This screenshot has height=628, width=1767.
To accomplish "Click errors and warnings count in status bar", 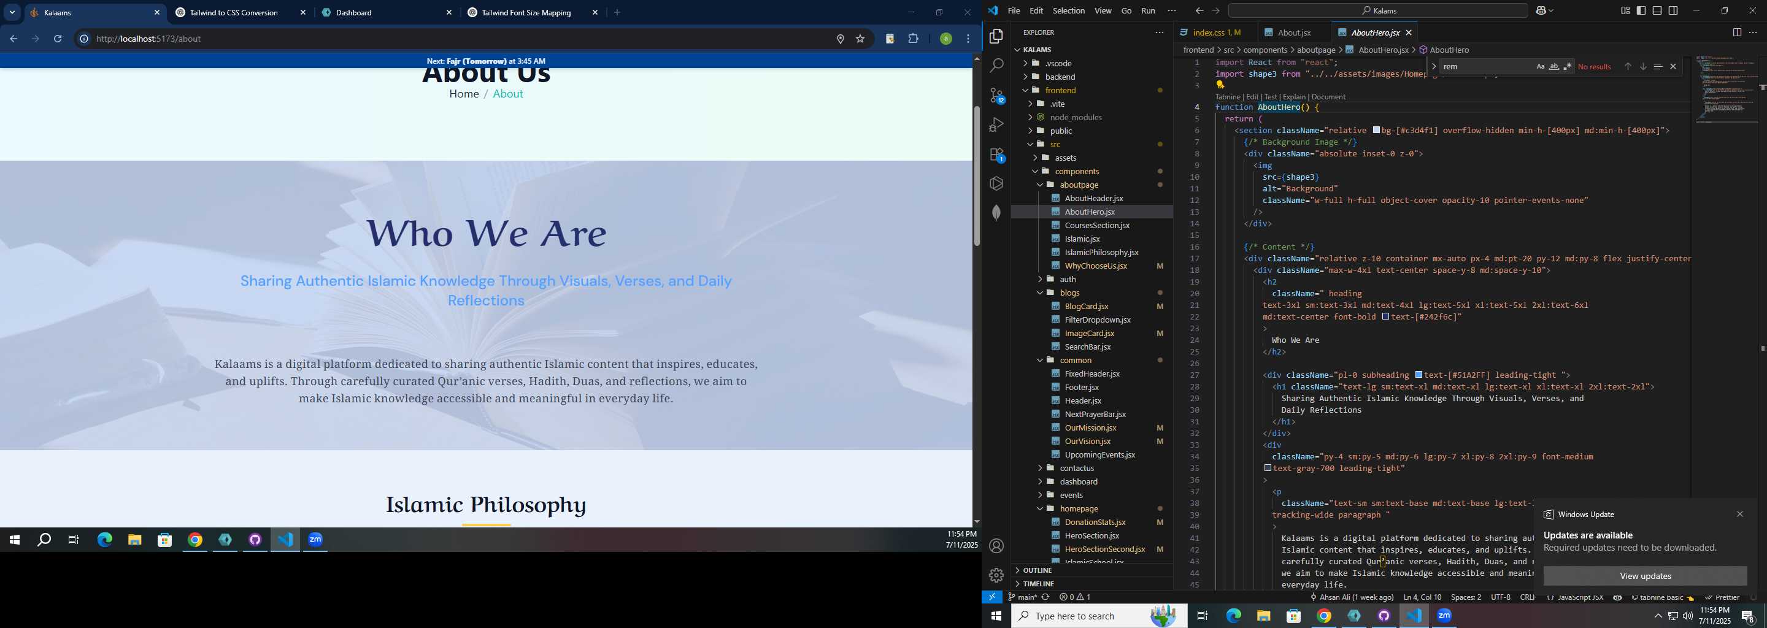I will coord(1075,597).
